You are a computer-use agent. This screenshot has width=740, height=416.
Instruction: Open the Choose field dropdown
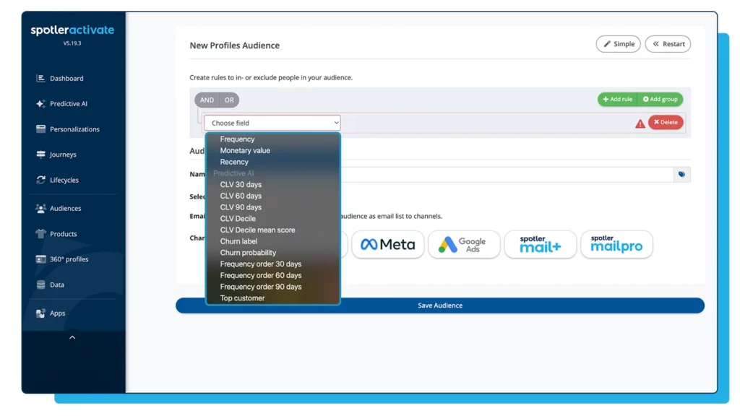[x=272, y=122]
